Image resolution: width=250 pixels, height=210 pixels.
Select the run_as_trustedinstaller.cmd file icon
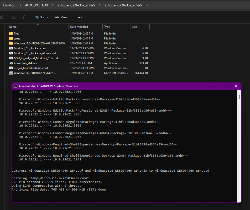tap(11, 68)
